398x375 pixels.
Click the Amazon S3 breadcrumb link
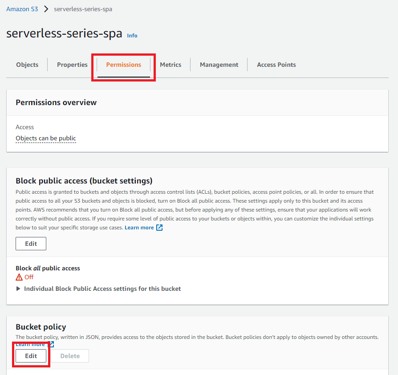click(x=22, y=9)
